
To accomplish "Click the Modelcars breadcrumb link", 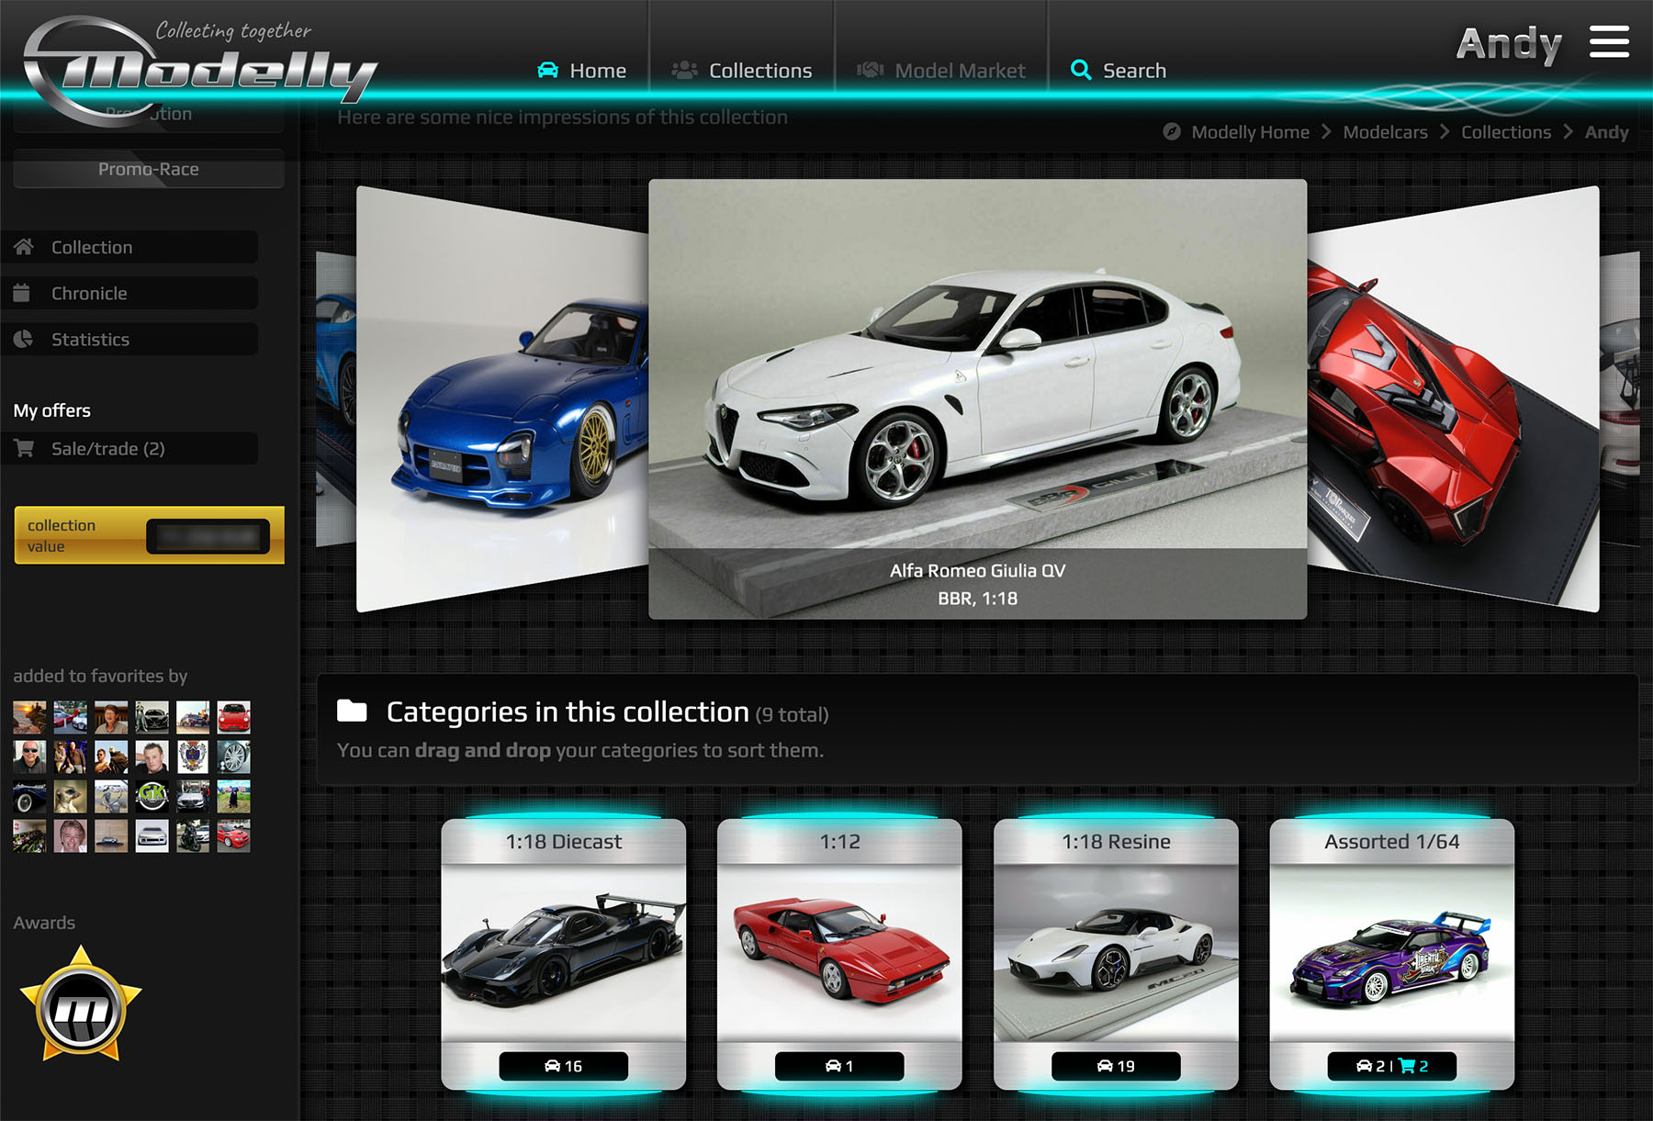I will [1385, 132].
